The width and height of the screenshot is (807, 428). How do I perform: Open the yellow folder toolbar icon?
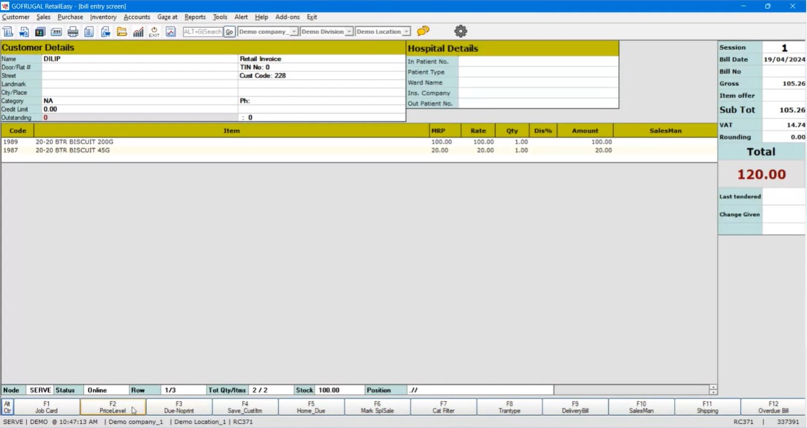(122, 31)
